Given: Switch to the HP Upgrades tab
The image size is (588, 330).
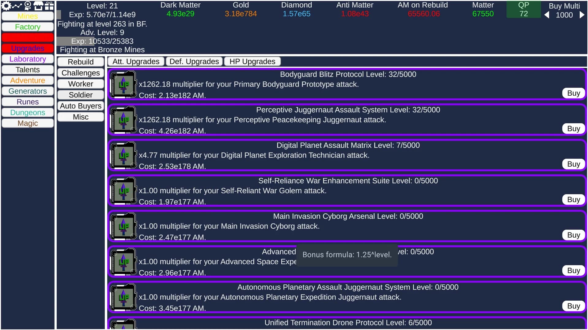Looking at the screenshot, I should tap(252, 61).
